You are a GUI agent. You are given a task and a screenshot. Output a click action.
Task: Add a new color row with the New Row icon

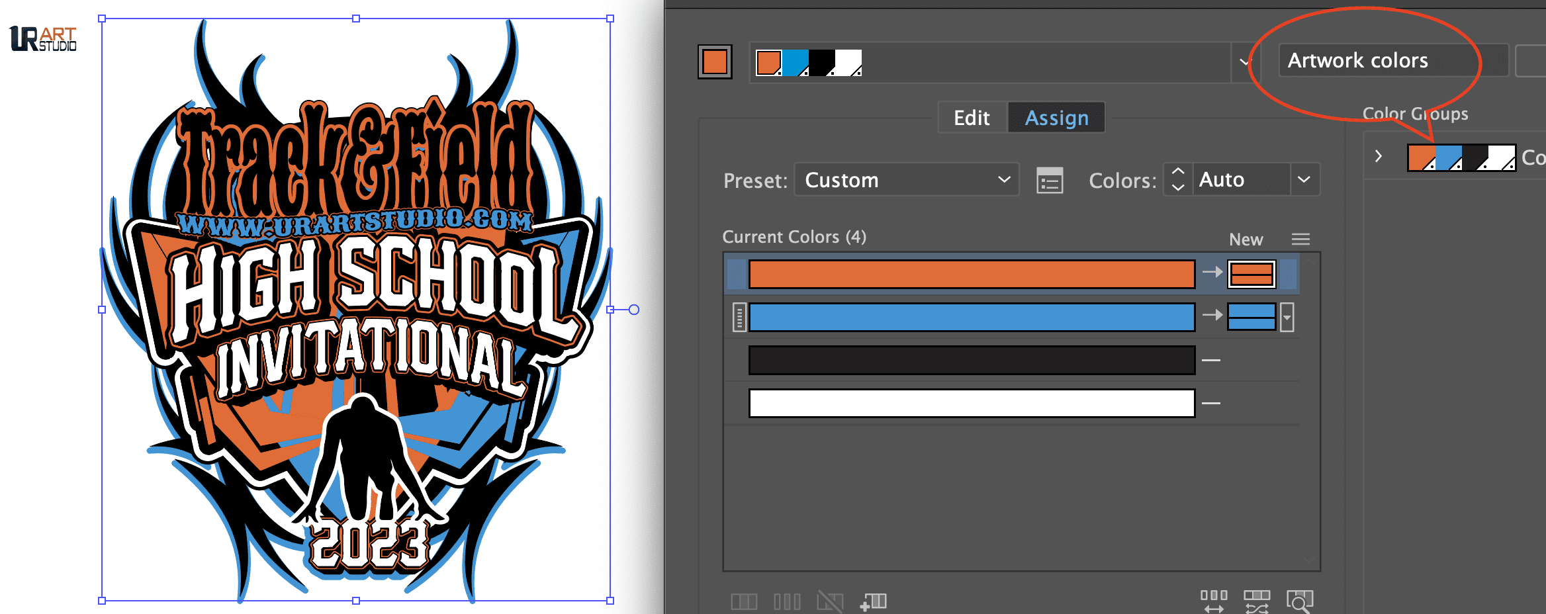pyautogui.click(x=875, y=601)
